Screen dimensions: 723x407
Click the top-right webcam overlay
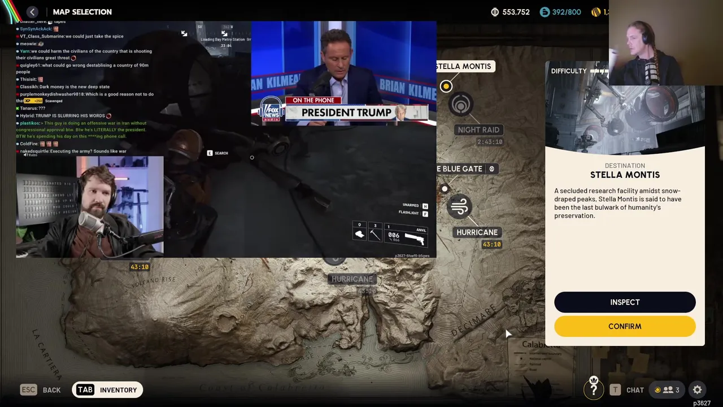pos(666,42)
